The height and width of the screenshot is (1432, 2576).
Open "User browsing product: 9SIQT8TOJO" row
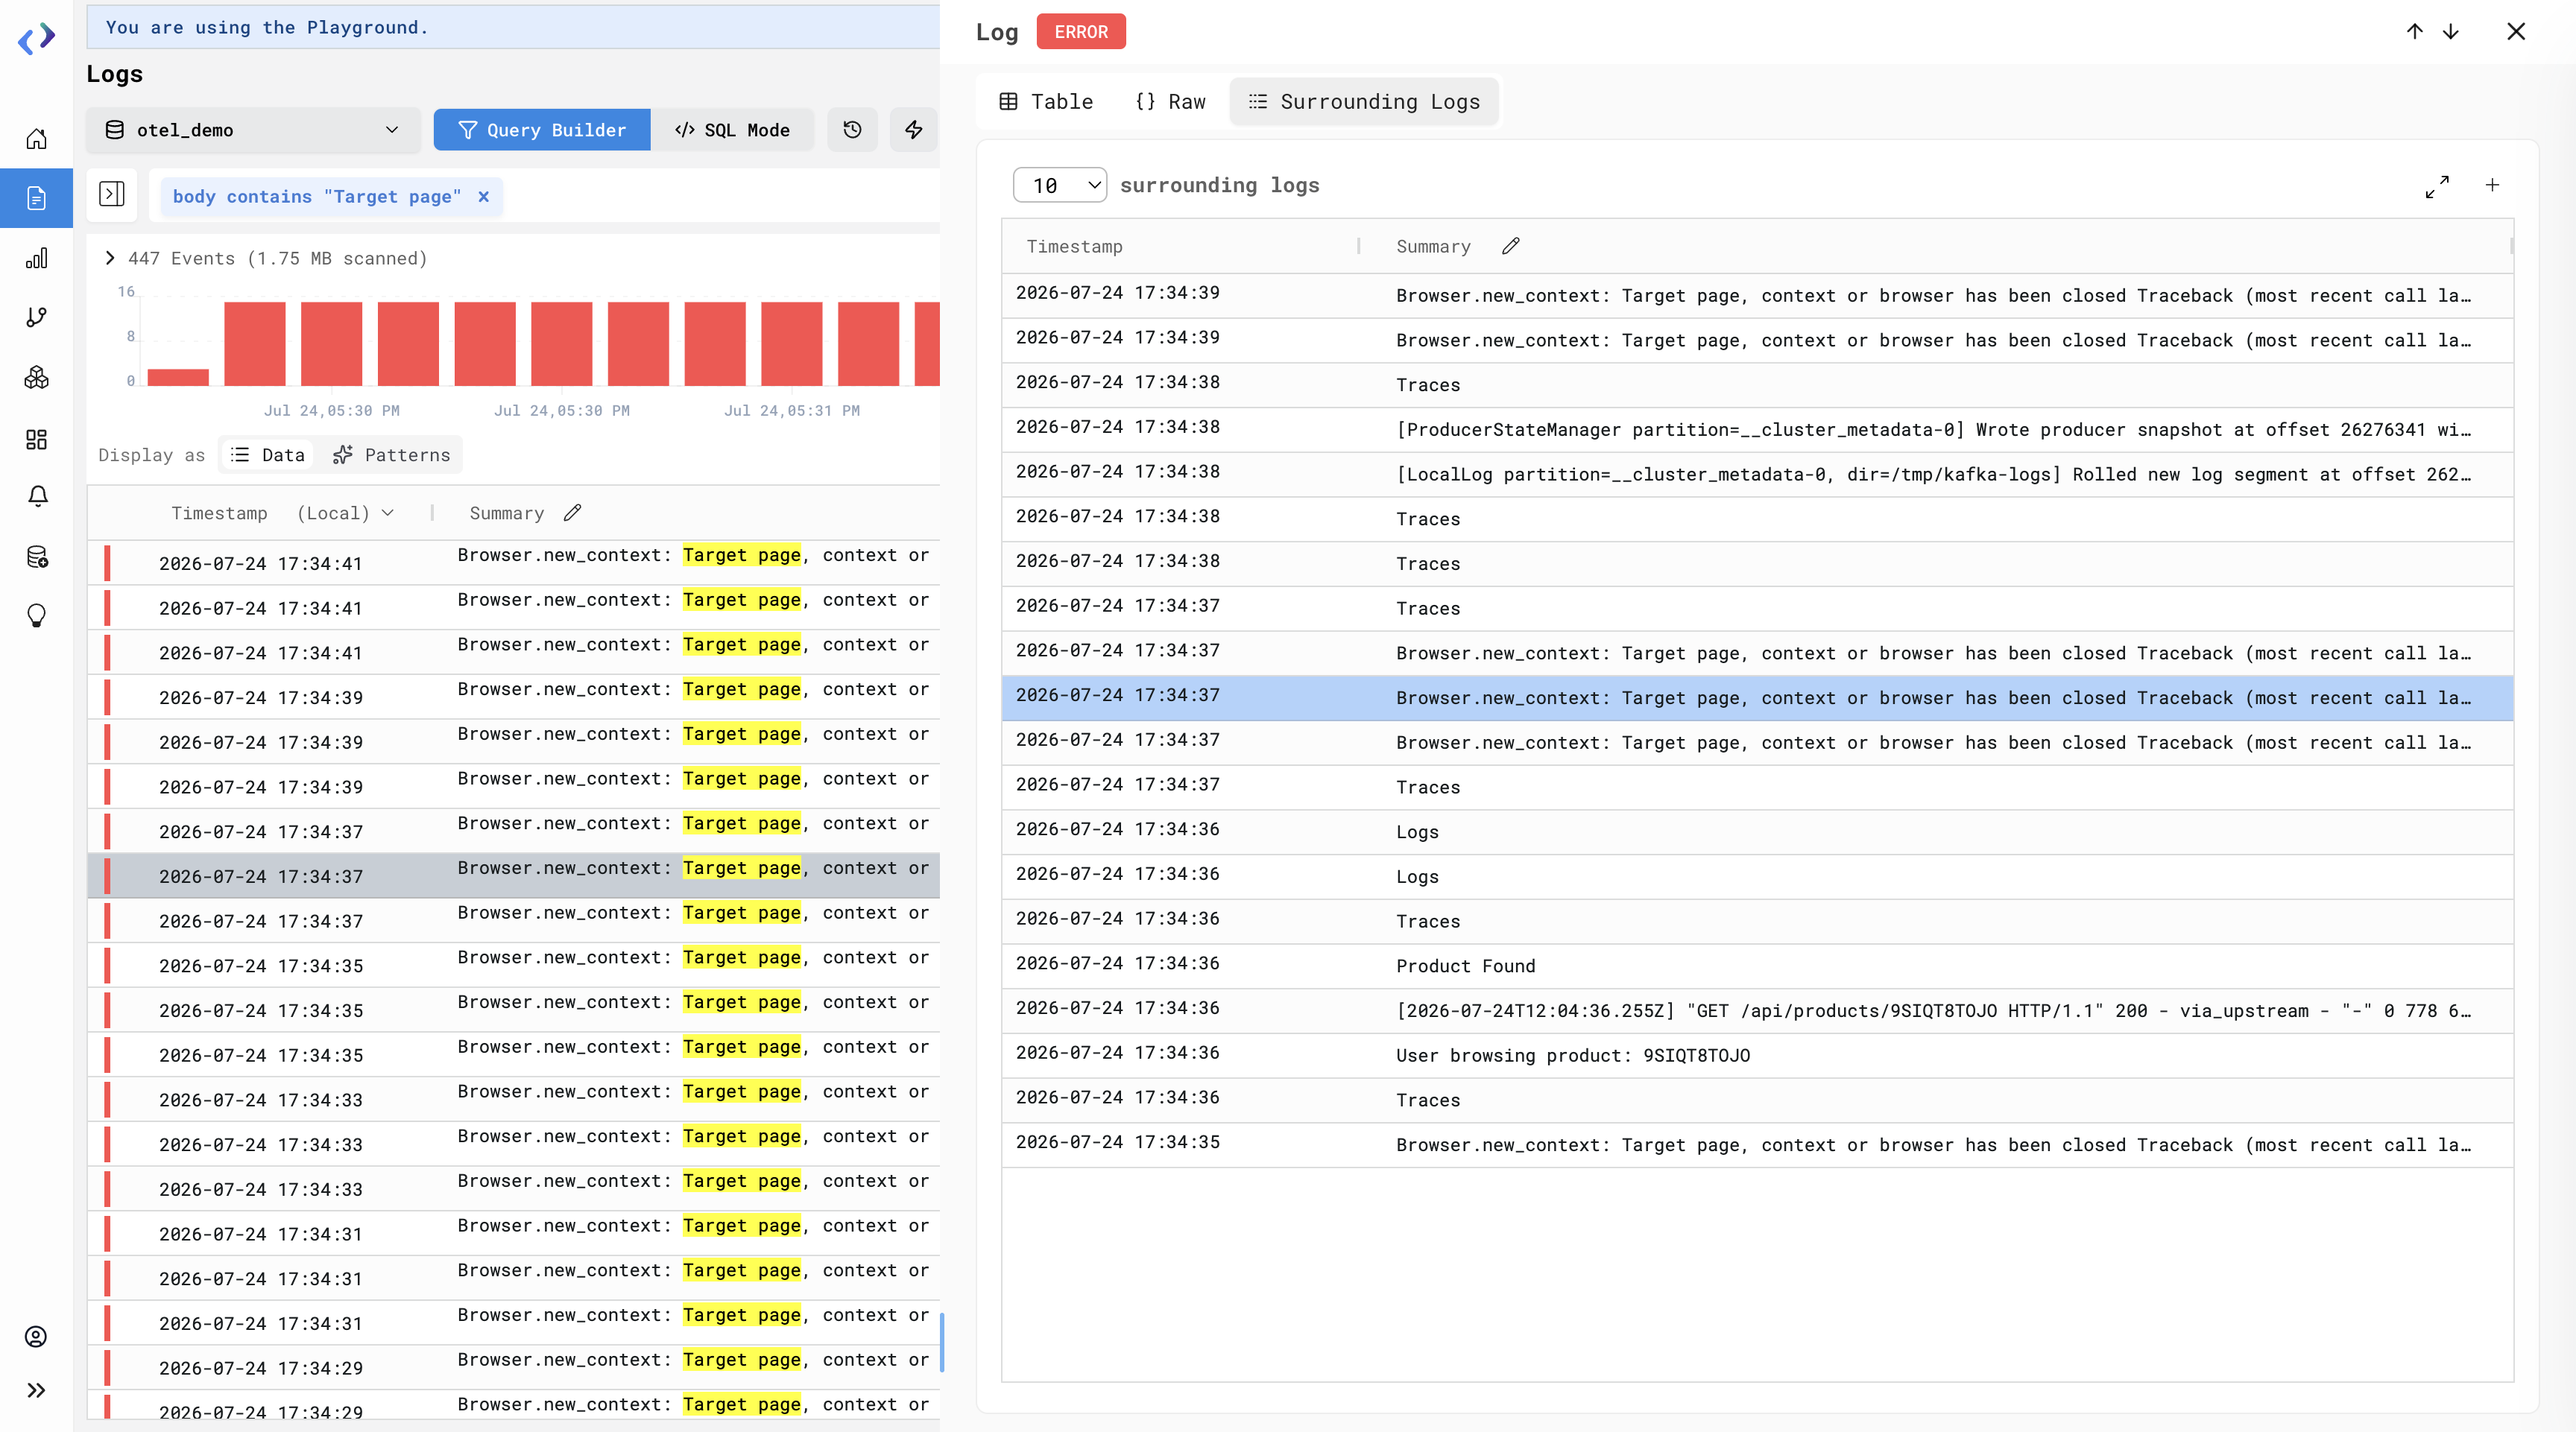coord(1757,1055)
